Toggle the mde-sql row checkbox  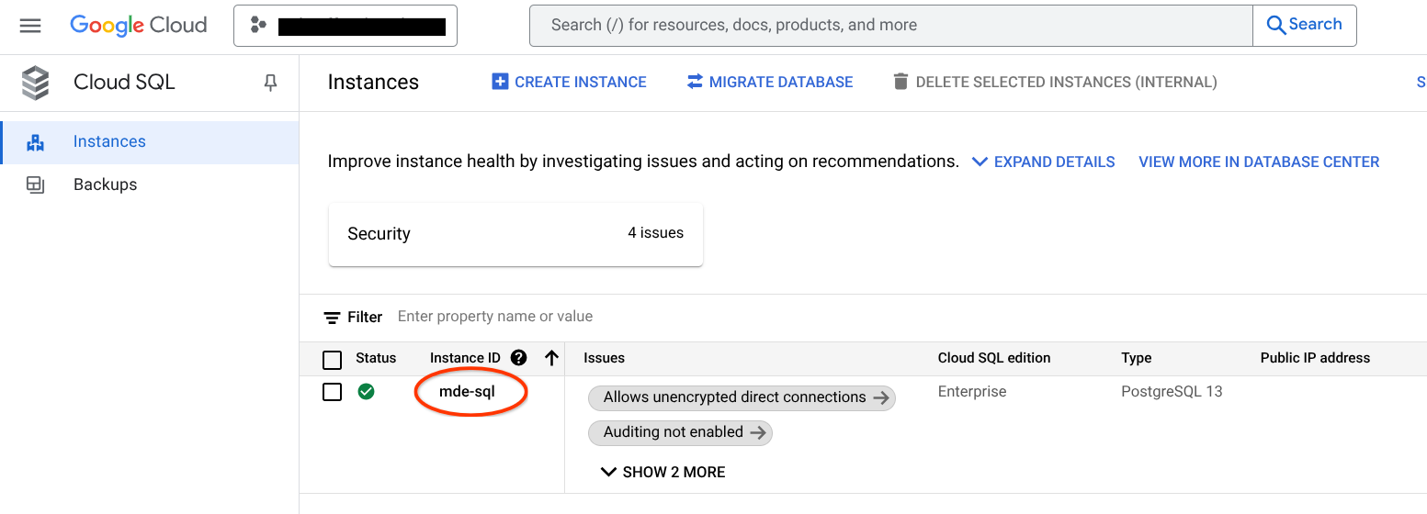(333, 392)
